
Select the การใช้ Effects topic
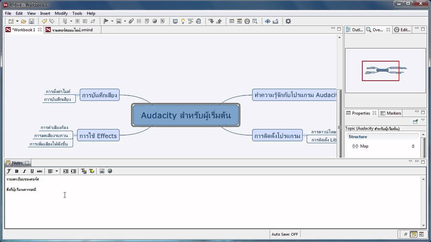(x=98, y=135)
